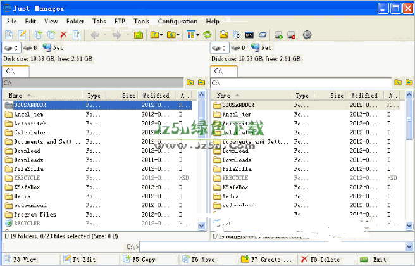Go up to parent folder via toolbar
This screenshot has height=266, width=415.
click(139, 35)
